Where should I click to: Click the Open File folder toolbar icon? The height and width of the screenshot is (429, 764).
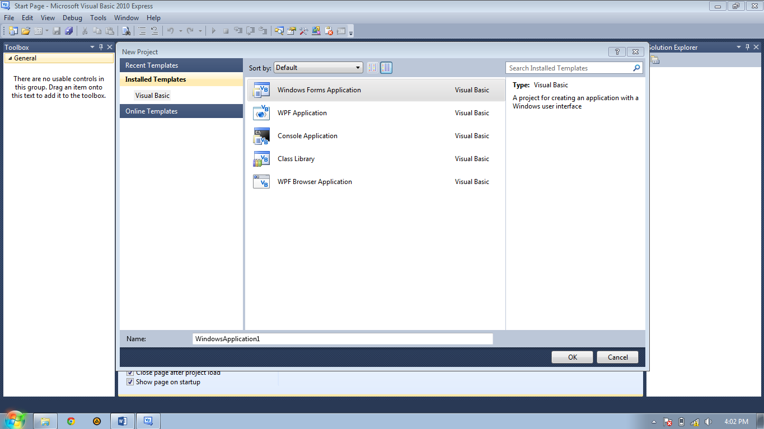(x=25, y=31)
